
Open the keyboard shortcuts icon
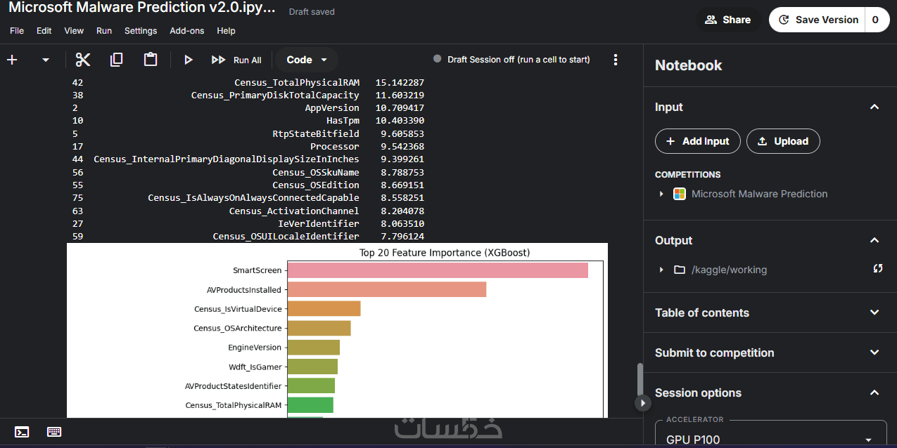54,432
